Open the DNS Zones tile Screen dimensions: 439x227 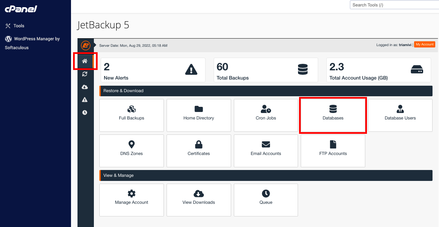tap(131, 151)
